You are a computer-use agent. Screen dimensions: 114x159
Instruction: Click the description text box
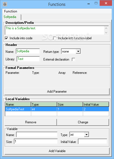54,30
